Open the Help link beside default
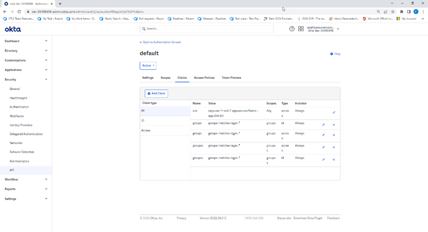The width and height of the screenshot is (428, 232). [x=336, y=54]
